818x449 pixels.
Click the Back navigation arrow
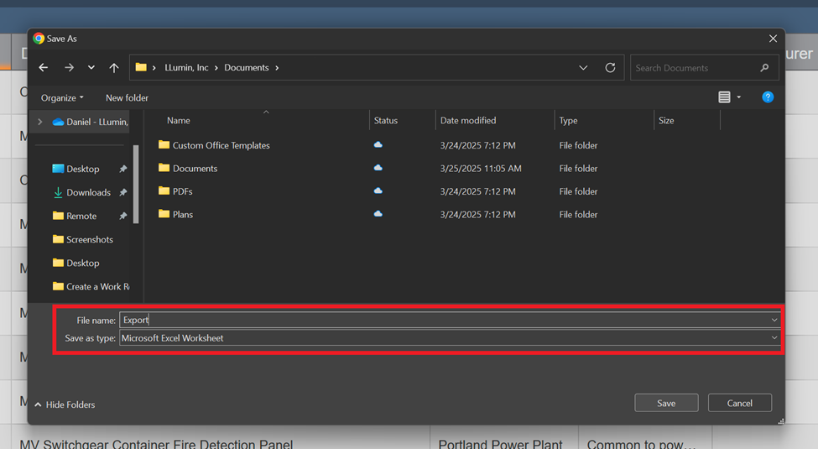point(44,68)
